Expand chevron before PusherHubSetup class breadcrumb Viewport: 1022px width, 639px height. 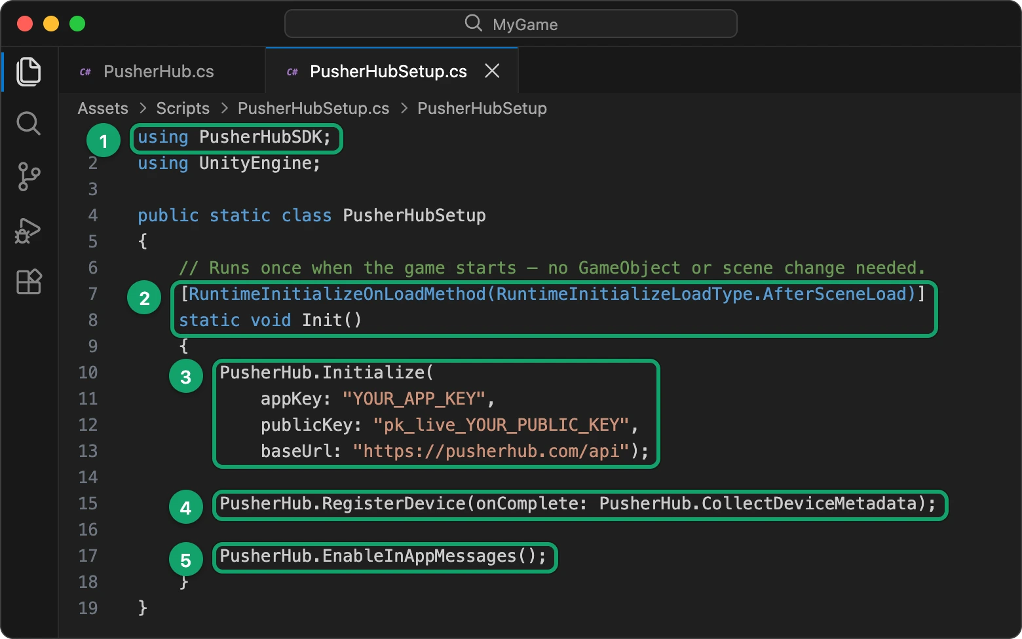tap(404, 108)
